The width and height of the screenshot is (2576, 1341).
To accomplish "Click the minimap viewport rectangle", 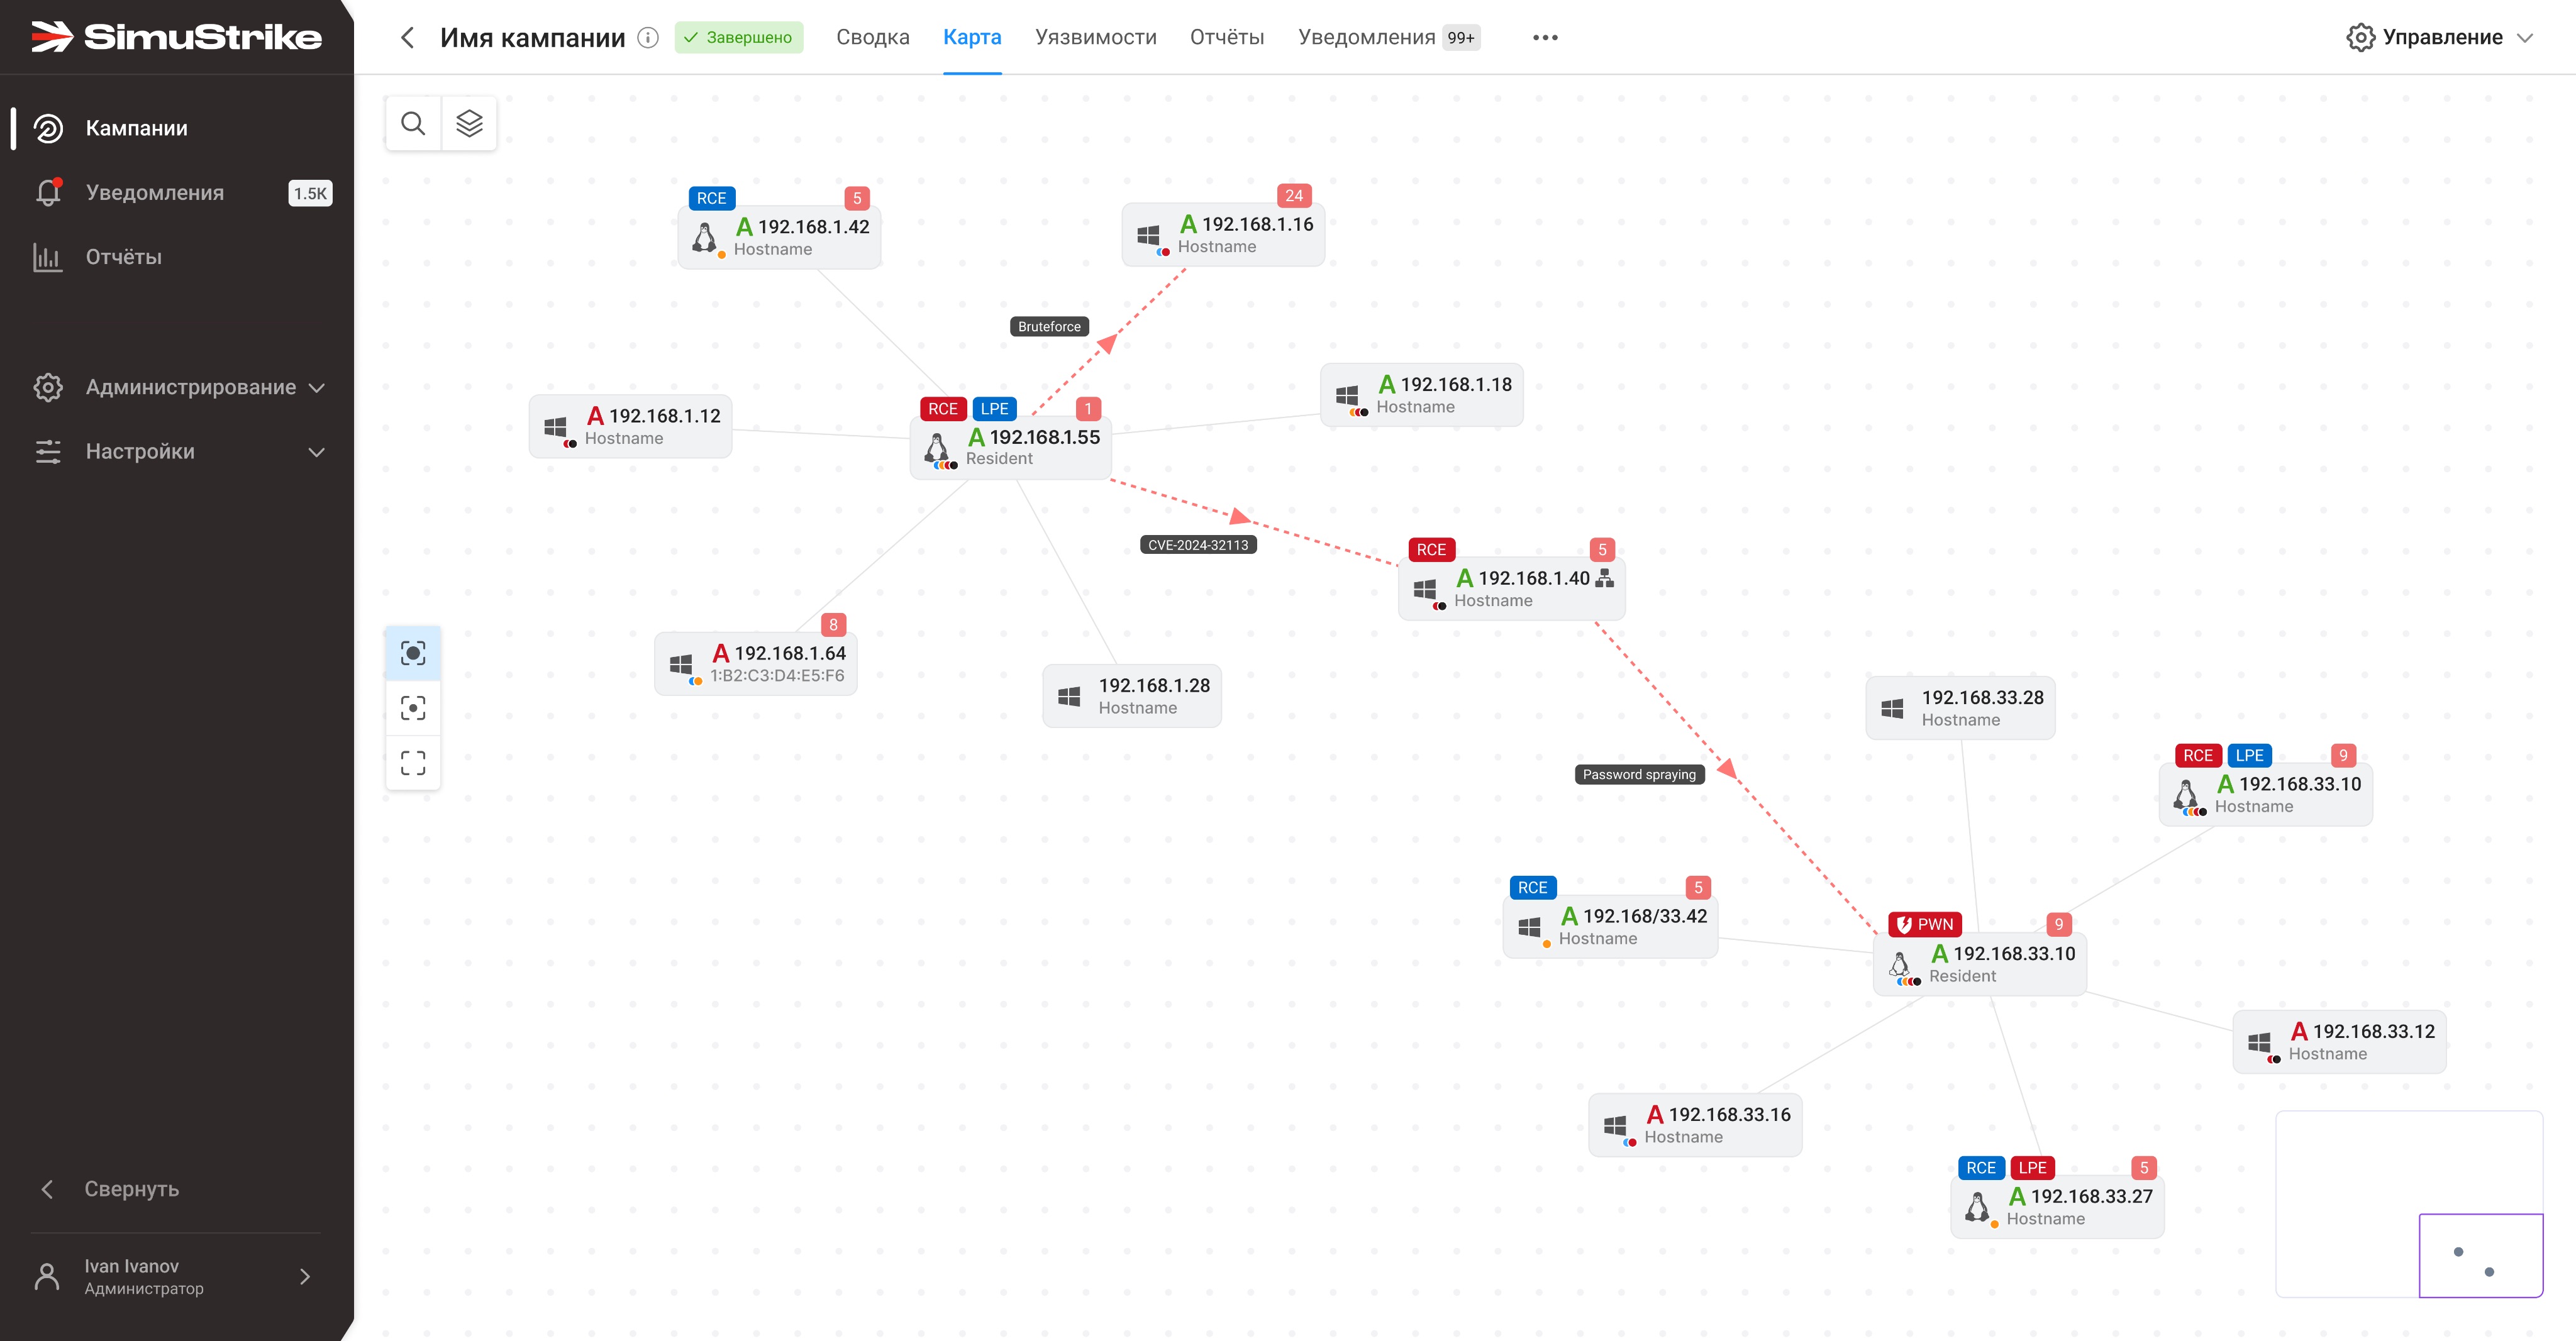I will coord(2480,1255).
